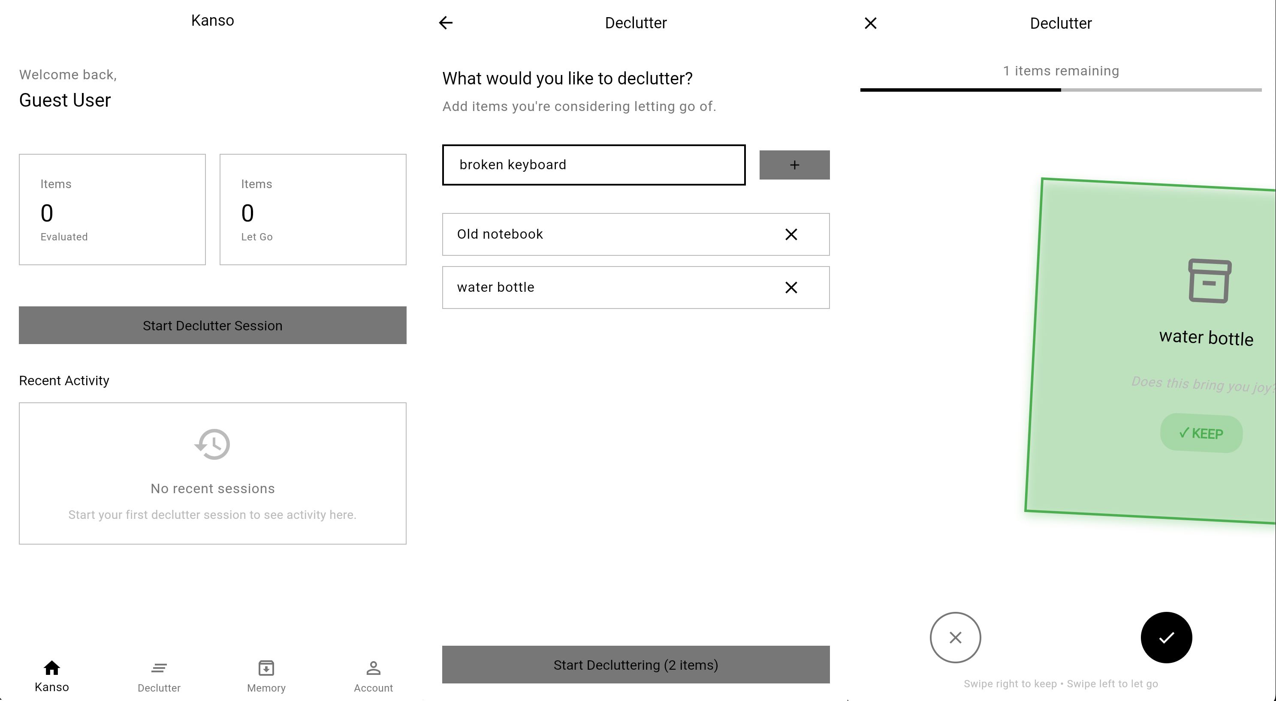Viewport: 1276px width, 701px height.
Task: Go to the Account tab
Action: click(x=373, y=676)
